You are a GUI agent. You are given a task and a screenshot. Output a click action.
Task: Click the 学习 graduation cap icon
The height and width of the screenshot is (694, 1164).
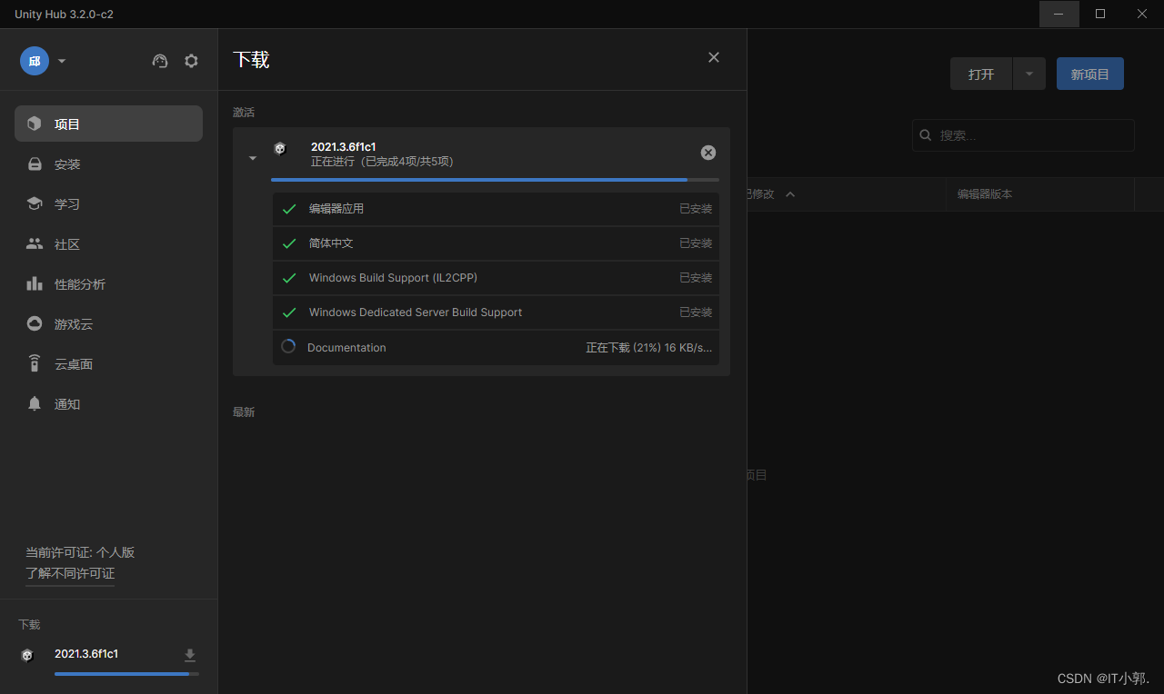tap(35, 203)
